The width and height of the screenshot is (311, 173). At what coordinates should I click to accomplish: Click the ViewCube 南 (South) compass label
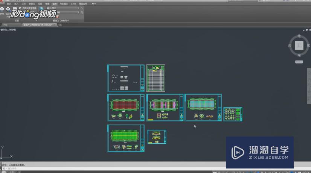coord(299,55)
